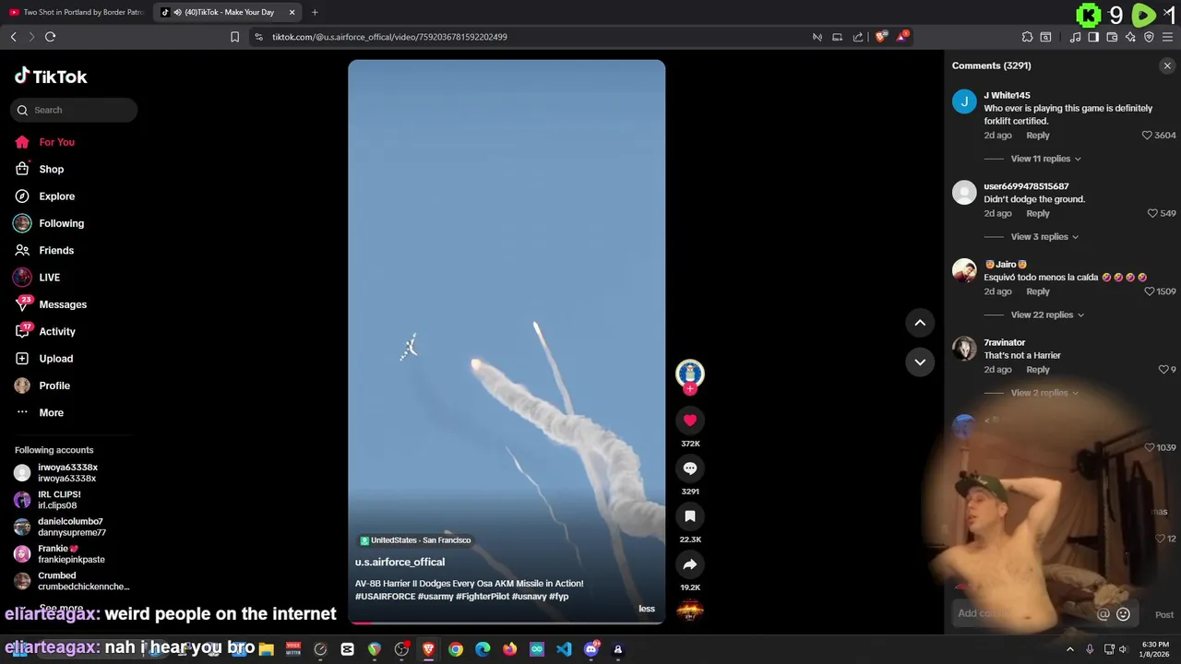Reply to user6699478515687's comment
The height and width of the screenshot is (664, 1181).
tap(1038, 213)
